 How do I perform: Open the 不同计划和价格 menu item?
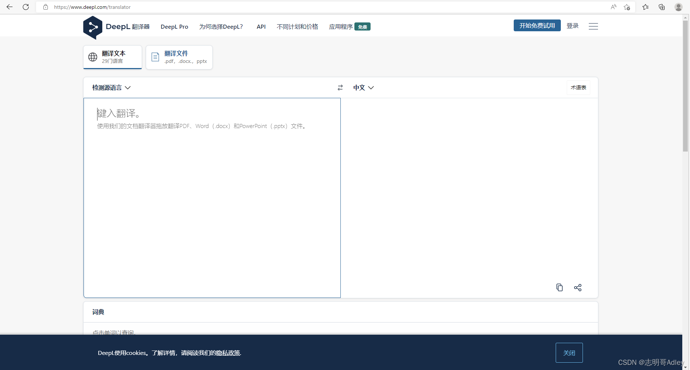[x=297, y=27]
